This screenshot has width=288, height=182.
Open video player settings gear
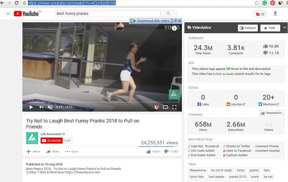click(157, 107)
